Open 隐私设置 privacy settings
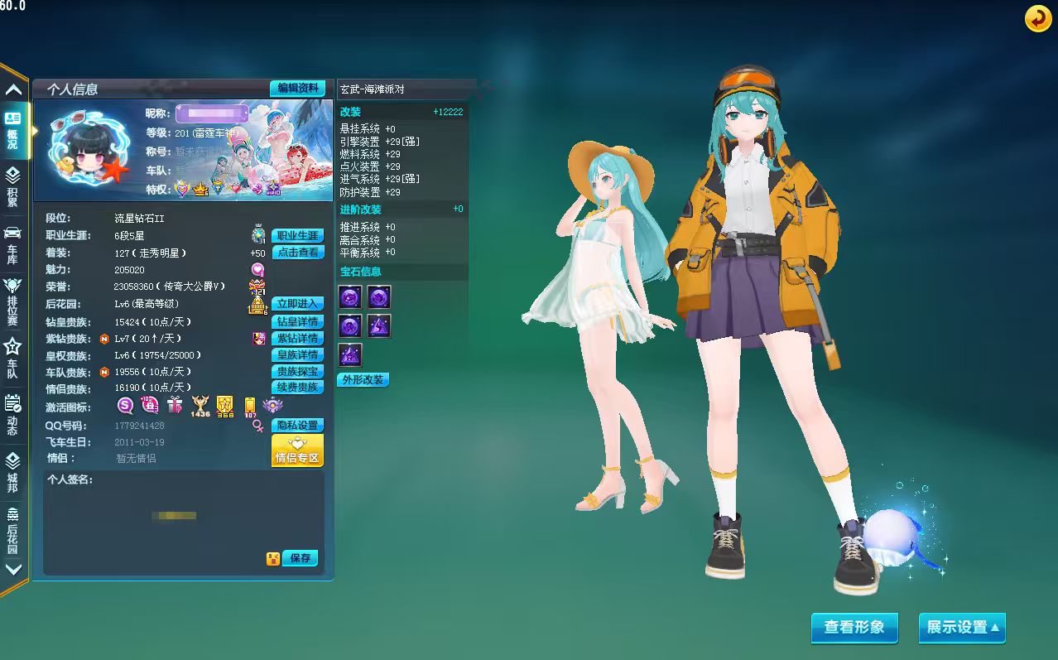 297,425
